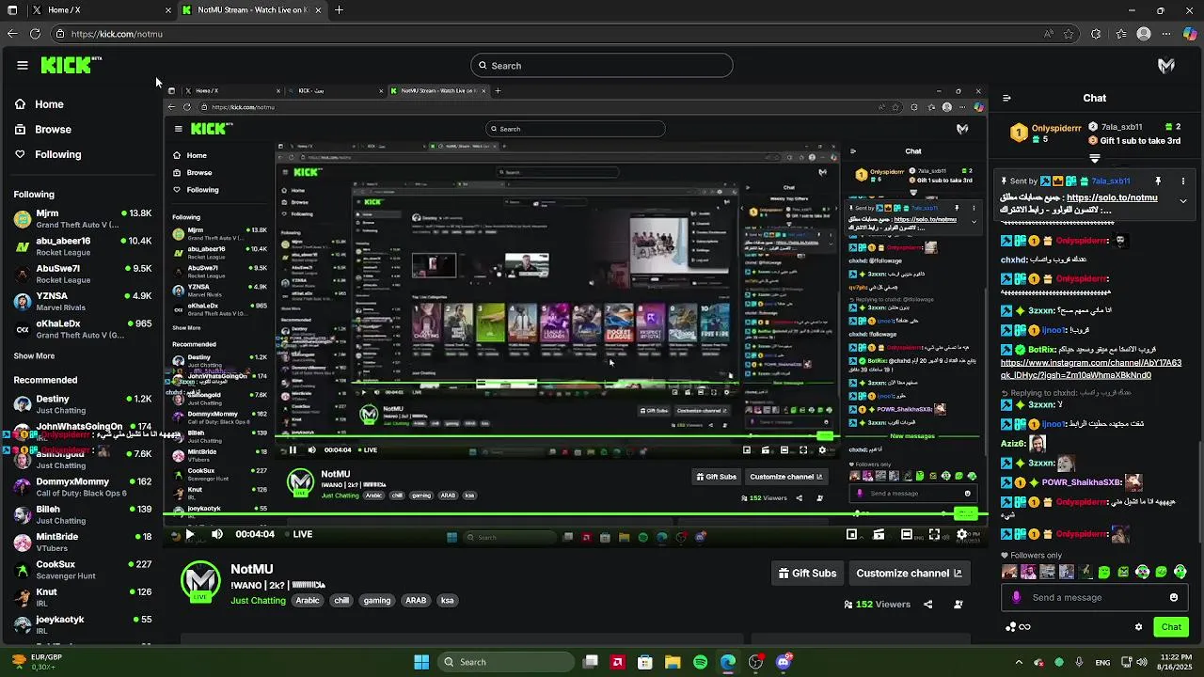Select the gaming tag
Screen dimensions: 1204x677
(x=377, y=600)
